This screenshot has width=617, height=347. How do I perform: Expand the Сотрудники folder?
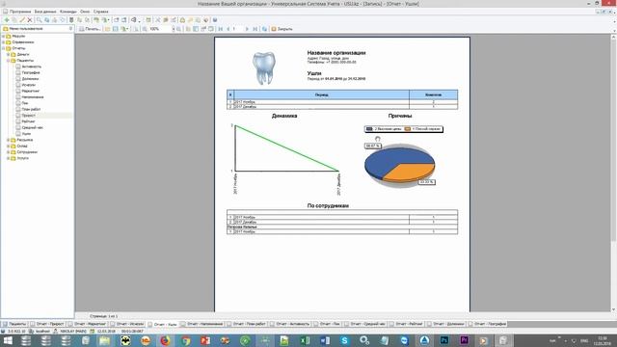point(9,152)
